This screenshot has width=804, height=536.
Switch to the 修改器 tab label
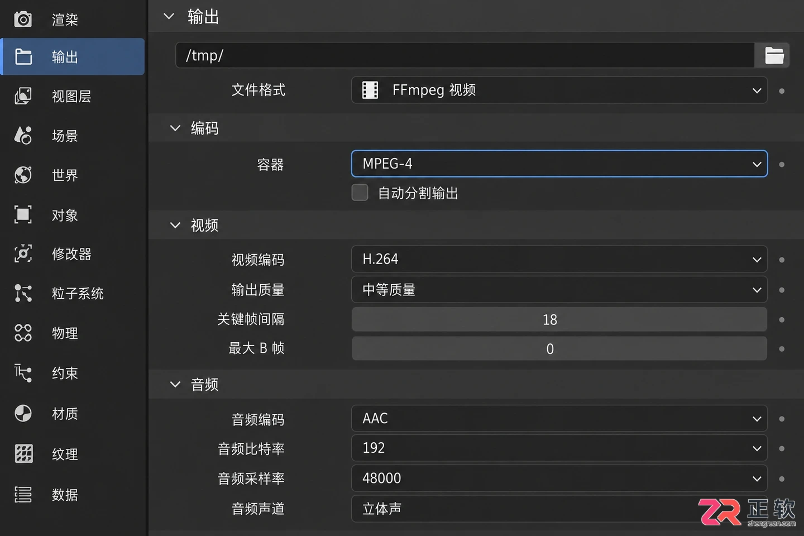tap(71, 254)
